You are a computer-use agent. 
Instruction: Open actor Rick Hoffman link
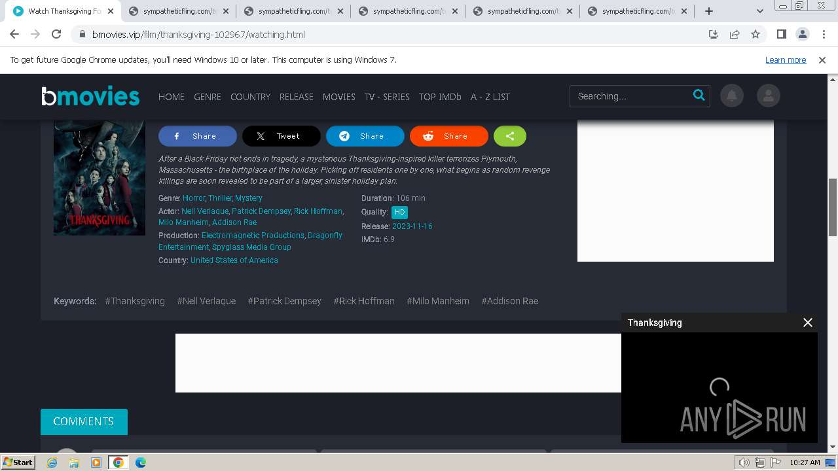[x=318, y=211]
